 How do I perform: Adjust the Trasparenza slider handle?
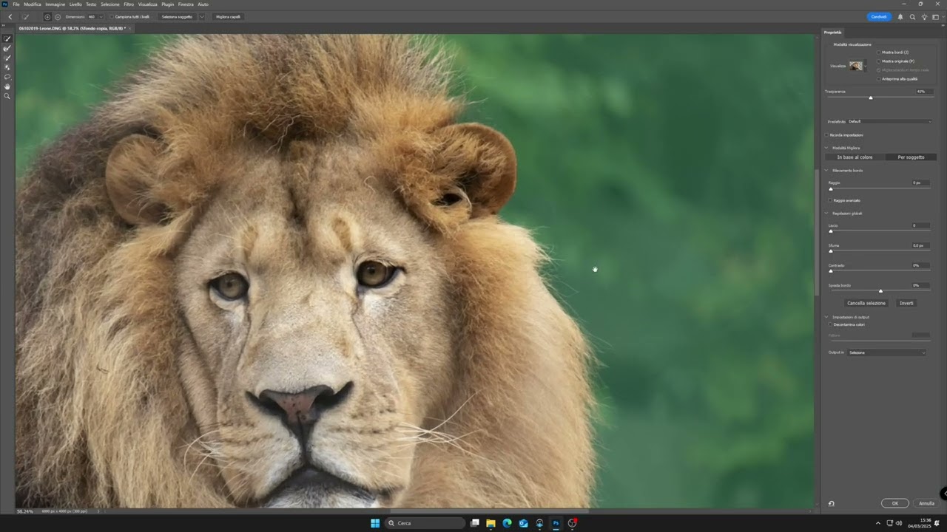click(871, 98)
